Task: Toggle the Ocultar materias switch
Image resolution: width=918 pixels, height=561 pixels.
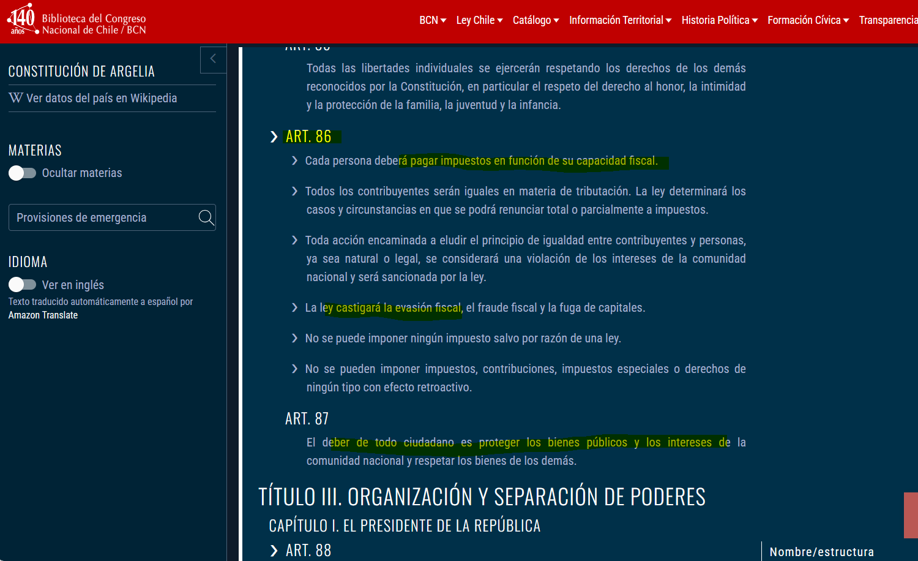Action: point(22,173)
